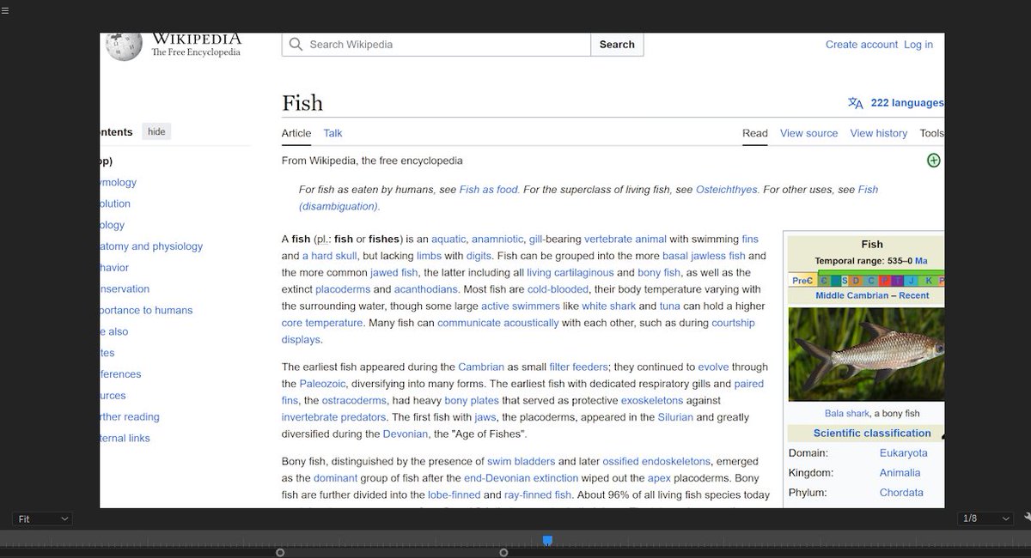Open the hamburger menu in the top-left corner
1031x558 pixels.
point(6,9)
